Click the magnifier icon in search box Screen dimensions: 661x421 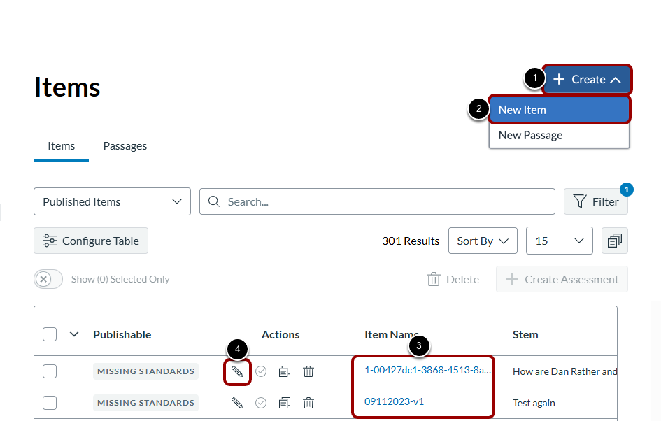(x=214, y=201)
